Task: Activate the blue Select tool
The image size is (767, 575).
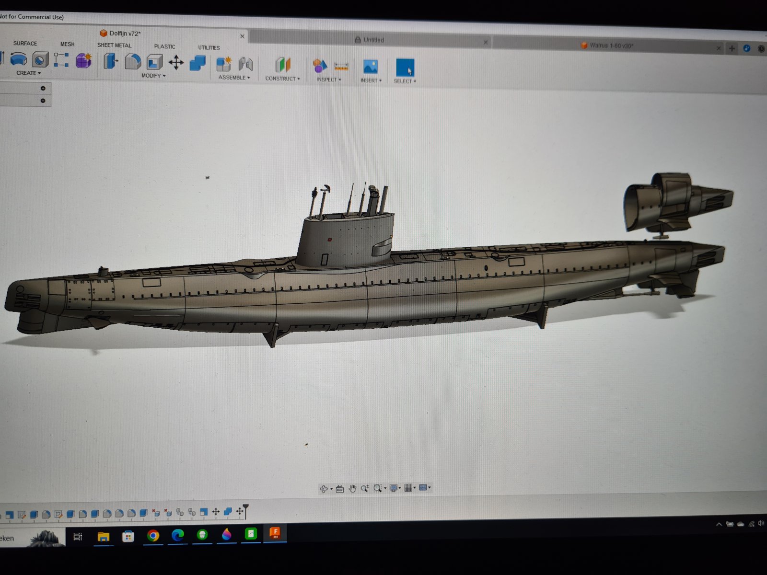Action: pyautogui.click(x=405, y=68)
